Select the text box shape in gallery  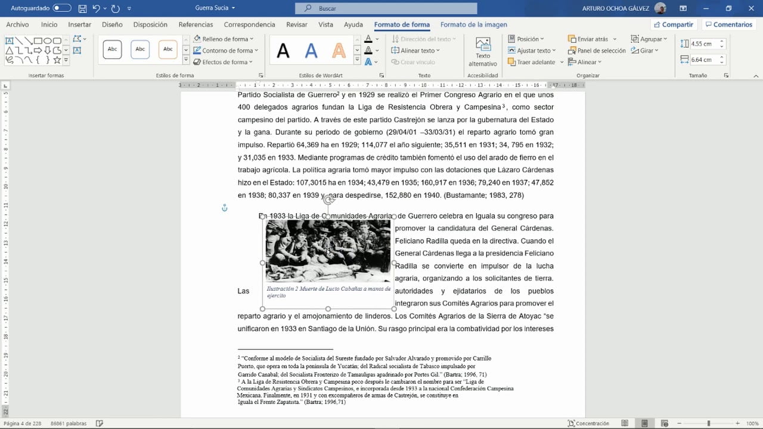click(x=10, y=40)
